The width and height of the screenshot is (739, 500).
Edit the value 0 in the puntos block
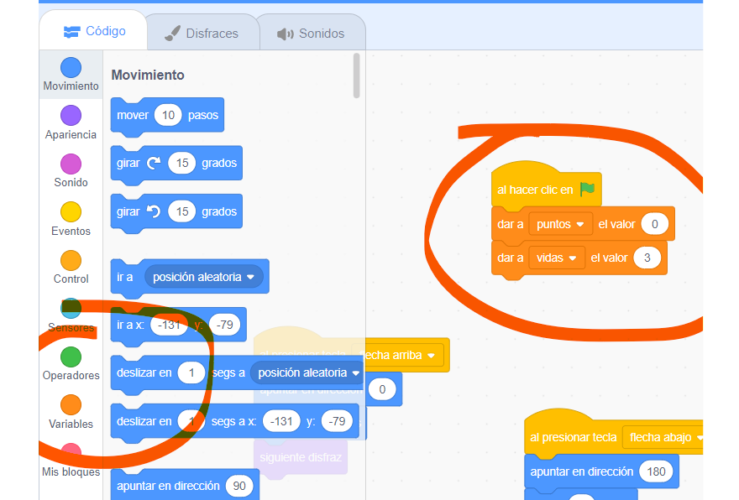click(655, 224)
